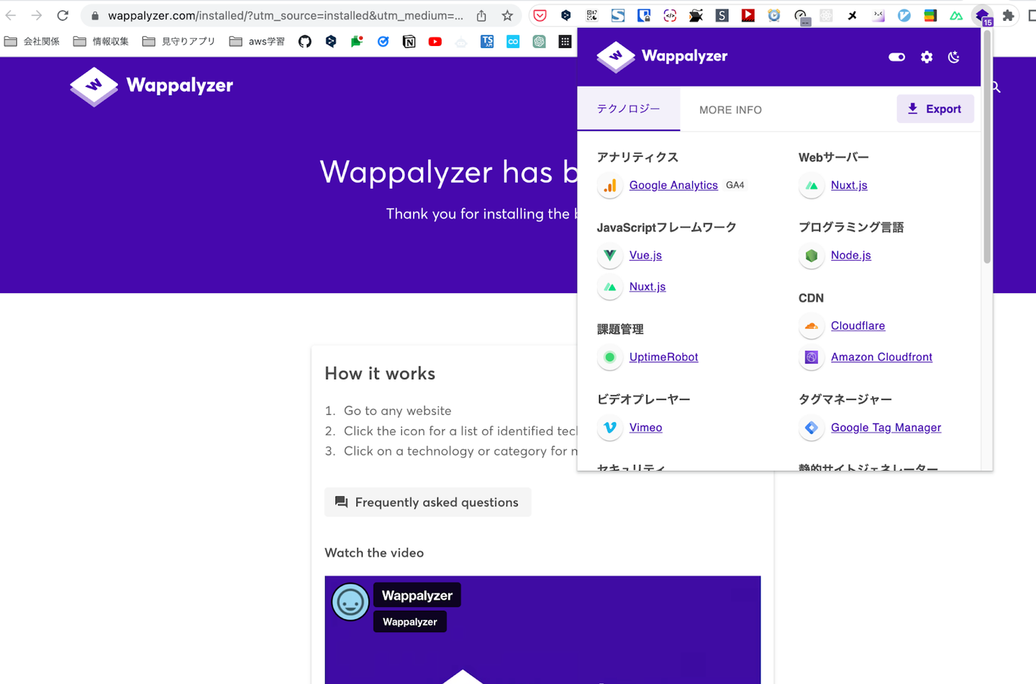
Task: Click the Node.js hexagon icon
Action: pyautogui.click(x=812, y=256)
